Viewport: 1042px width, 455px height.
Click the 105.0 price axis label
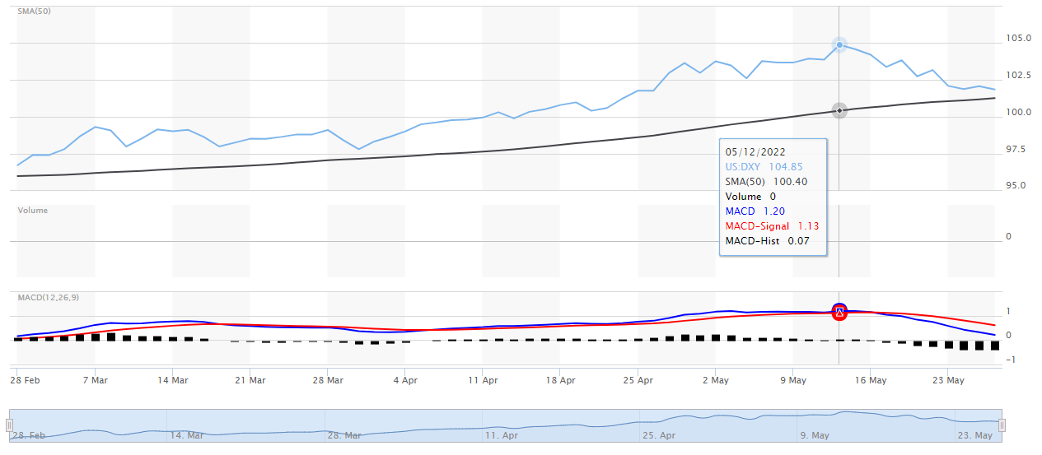(x=1018, y=39)
